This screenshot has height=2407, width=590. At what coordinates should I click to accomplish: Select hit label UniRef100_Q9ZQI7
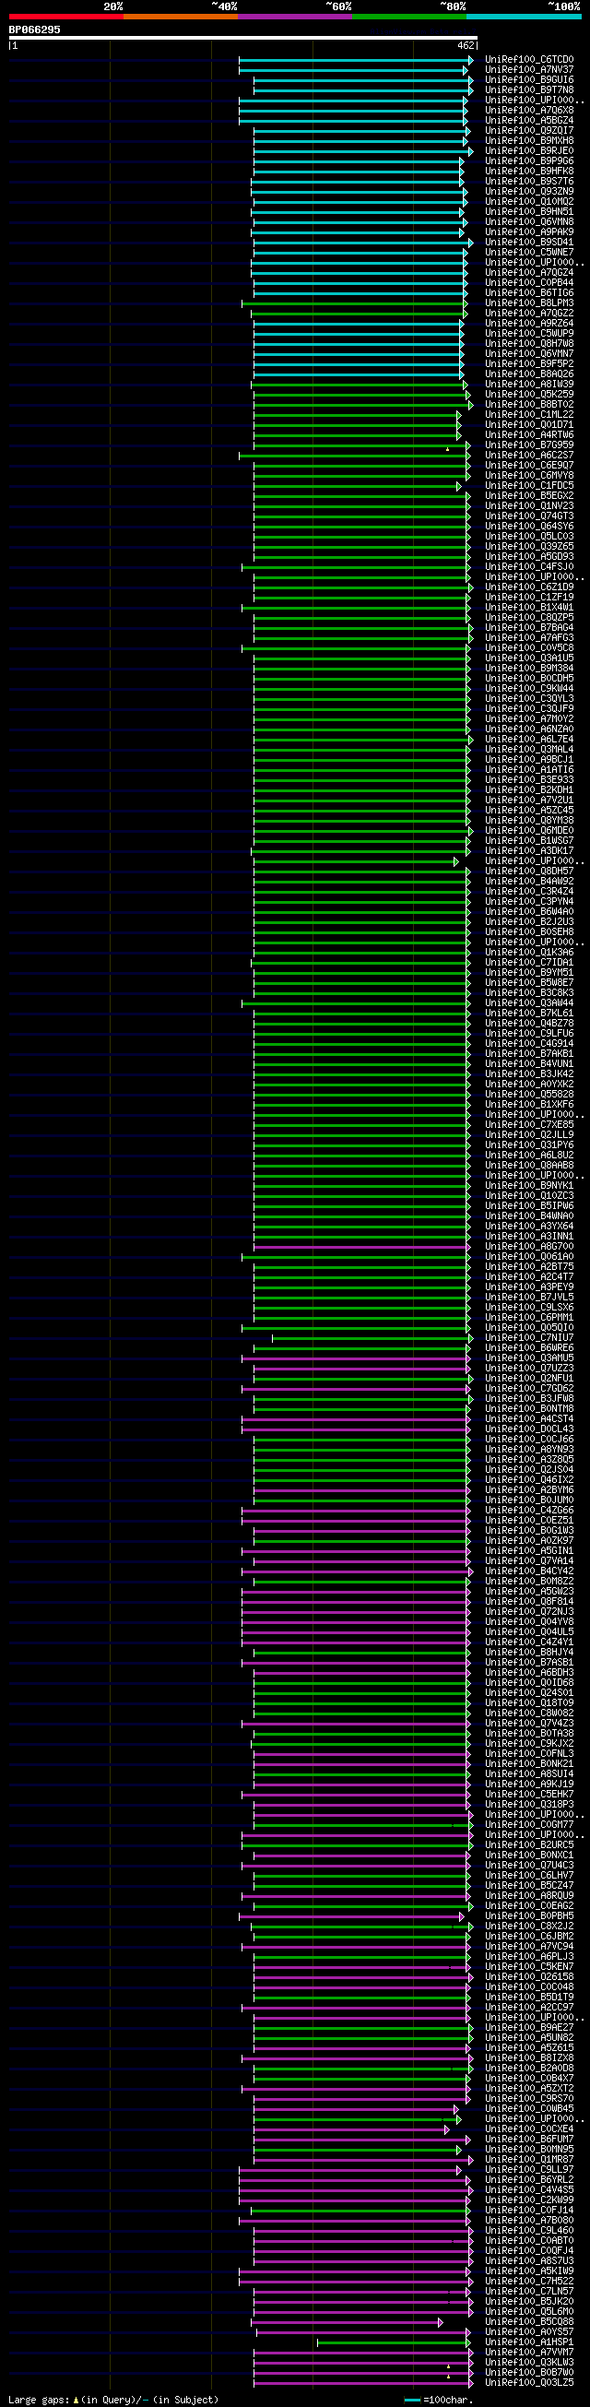[529, 131]
